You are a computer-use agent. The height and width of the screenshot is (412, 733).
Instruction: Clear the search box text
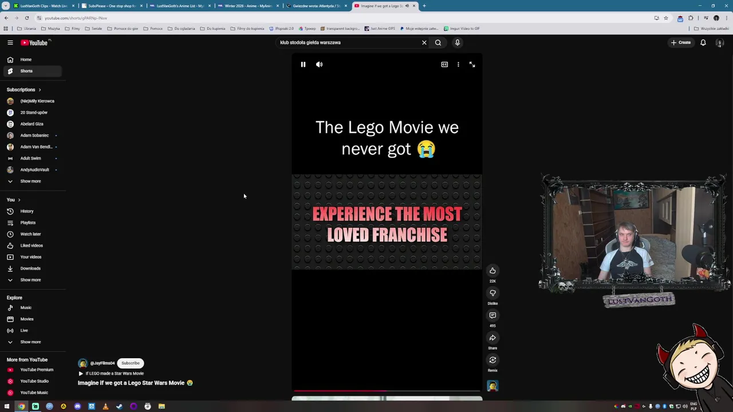click(x=424, y=42)
